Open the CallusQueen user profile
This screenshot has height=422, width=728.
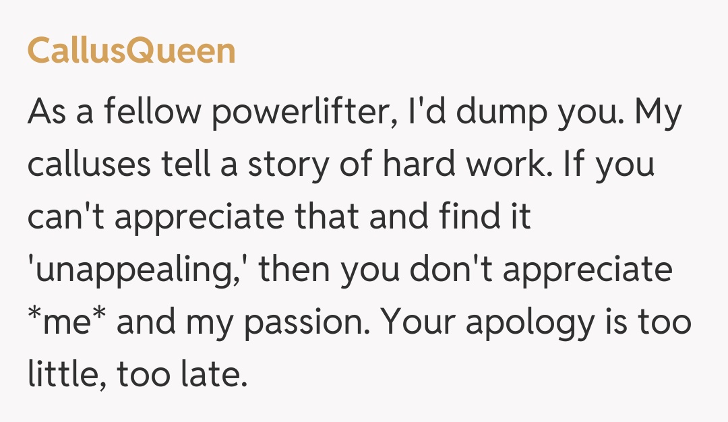[x=131, y=51]
